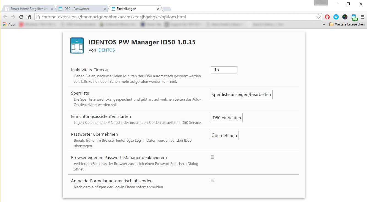Image resolution: width=367 pixels, height=202 pixels.
Task: Enable 'Browser eigenen Passwort-Manager deaktivieren' checkbox
Action: point(212,157)
